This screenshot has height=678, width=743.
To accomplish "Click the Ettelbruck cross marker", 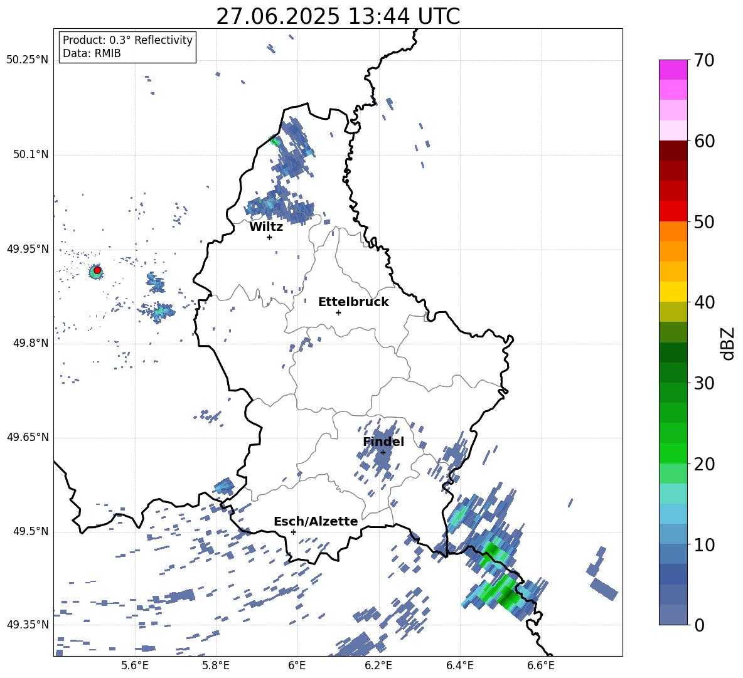I will click(x=338, y=312).
